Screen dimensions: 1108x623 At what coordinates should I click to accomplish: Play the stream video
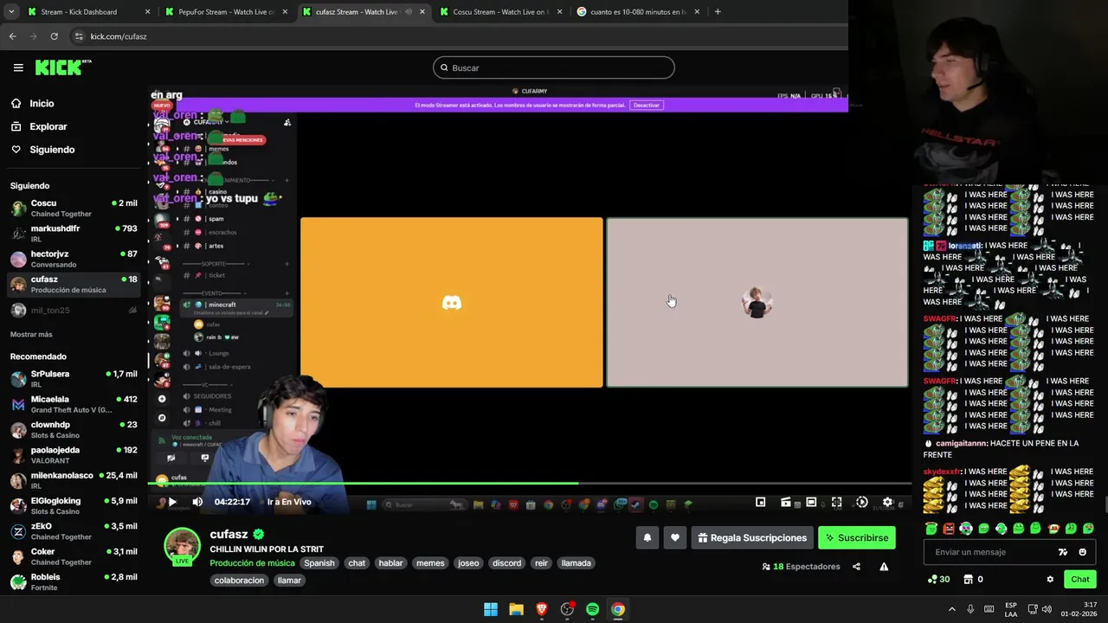coord(172,502)
